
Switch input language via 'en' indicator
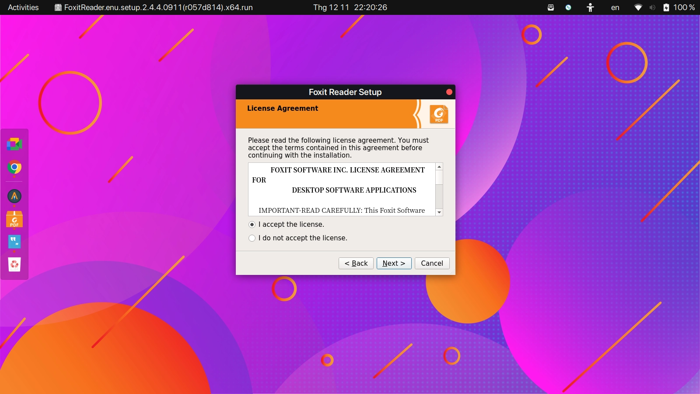[x=615, y=7]
